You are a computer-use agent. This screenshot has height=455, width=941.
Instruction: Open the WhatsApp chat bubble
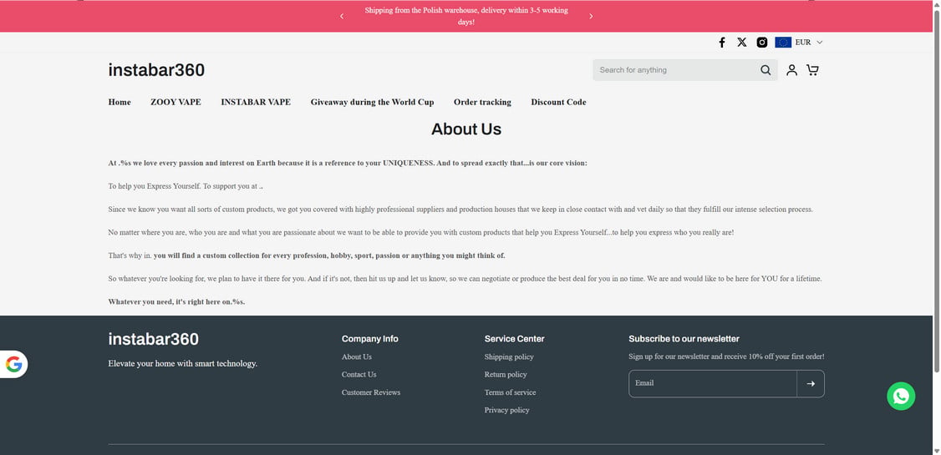tap(901, 397)
